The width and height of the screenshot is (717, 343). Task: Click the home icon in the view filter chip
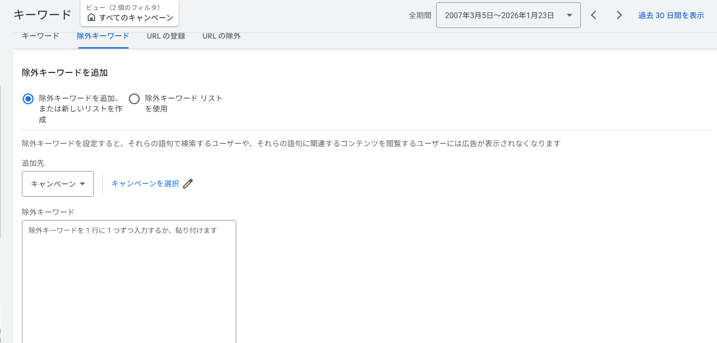tap(91, 18)
